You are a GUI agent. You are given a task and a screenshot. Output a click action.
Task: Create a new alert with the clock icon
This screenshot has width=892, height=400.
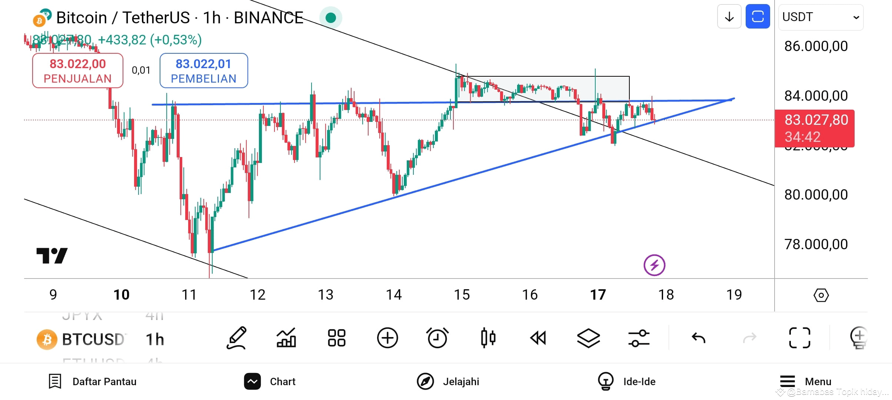[x=437, y=338]
